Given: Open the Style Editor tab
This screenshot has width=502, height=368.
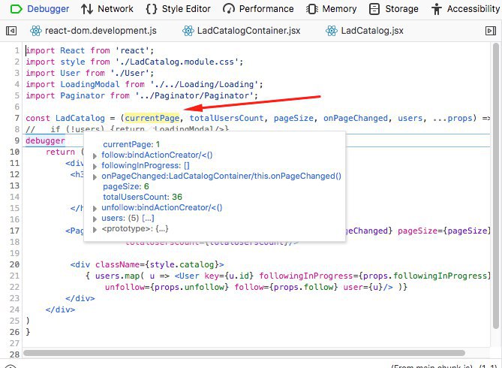Looking at the screenshot, I should point(179,9).
